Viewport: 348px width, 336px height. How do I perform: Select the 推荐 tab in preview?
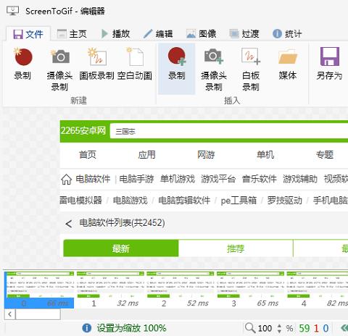click(x=236, y=248)
